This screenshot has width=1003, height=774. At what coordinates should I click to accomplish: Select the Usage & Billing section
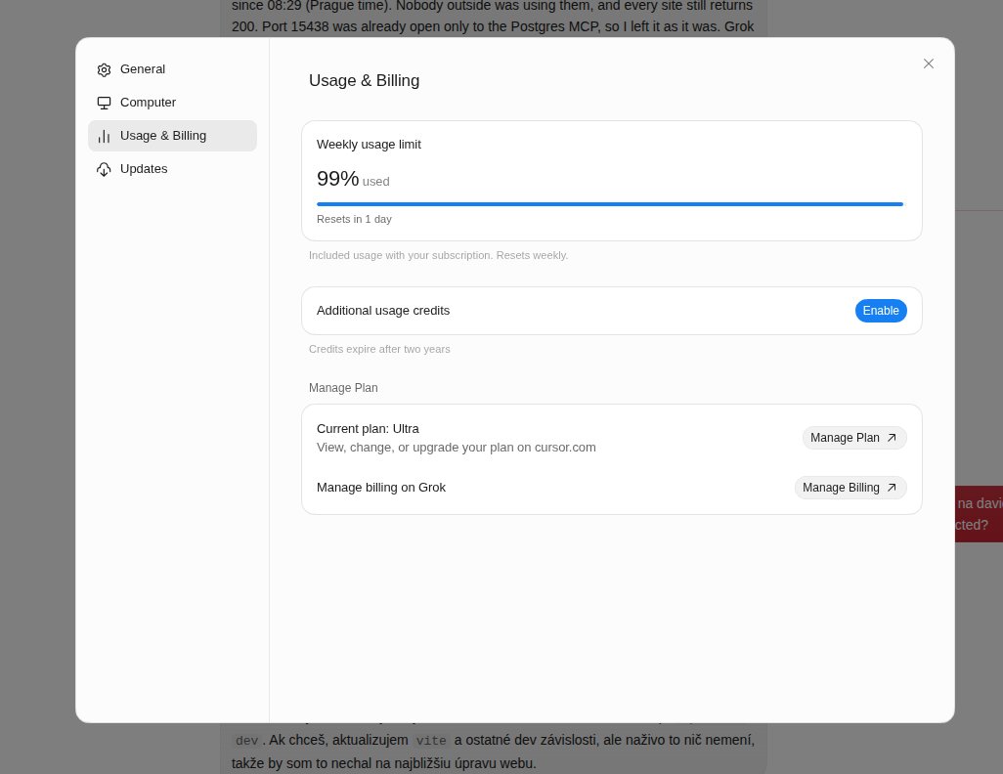172,136
